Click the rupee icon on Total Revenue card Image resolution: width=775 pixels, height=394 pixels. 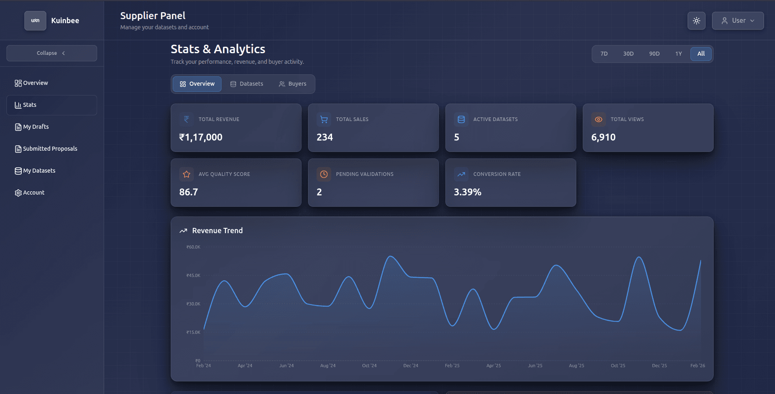click(187, 119)
